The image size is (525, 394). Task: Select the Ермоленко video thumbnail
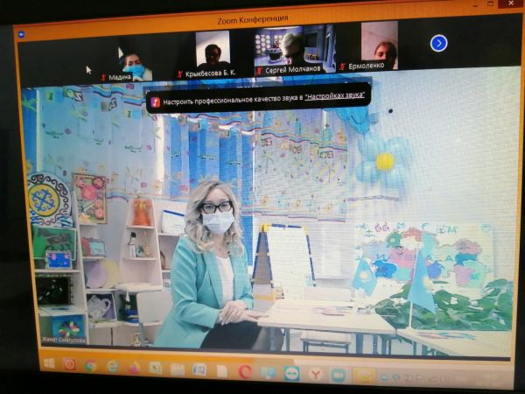tap(379, 44)
